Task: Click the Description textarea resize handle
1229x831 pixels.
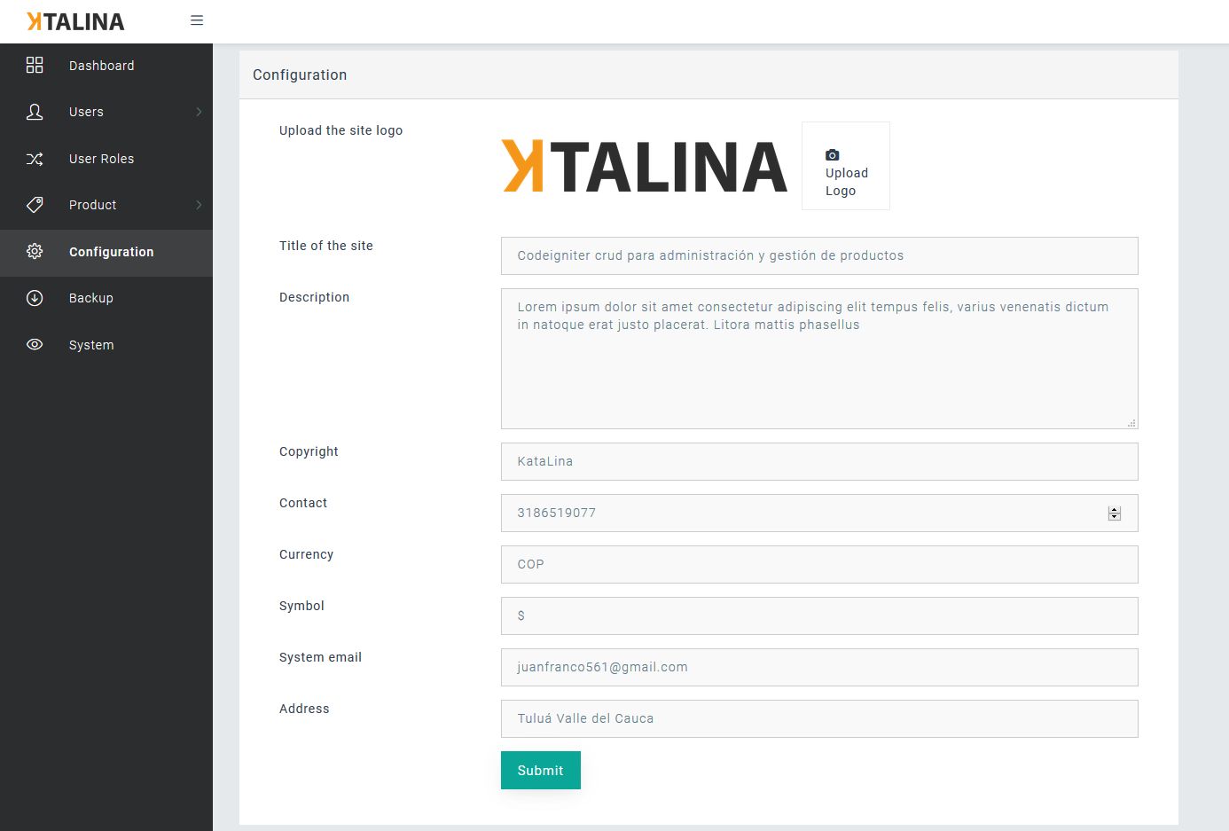Action: click(1131, 423)
